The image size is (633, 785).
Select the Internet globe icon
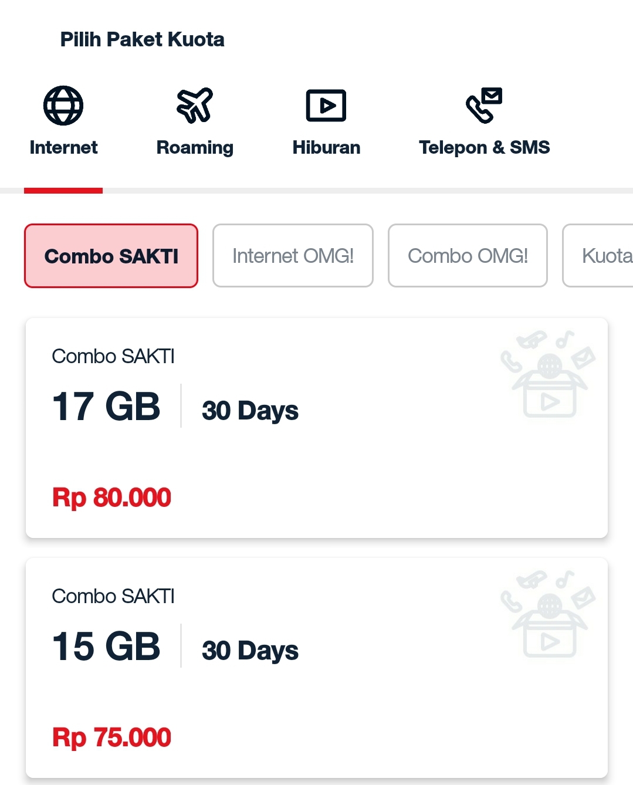tap(63, 105)
